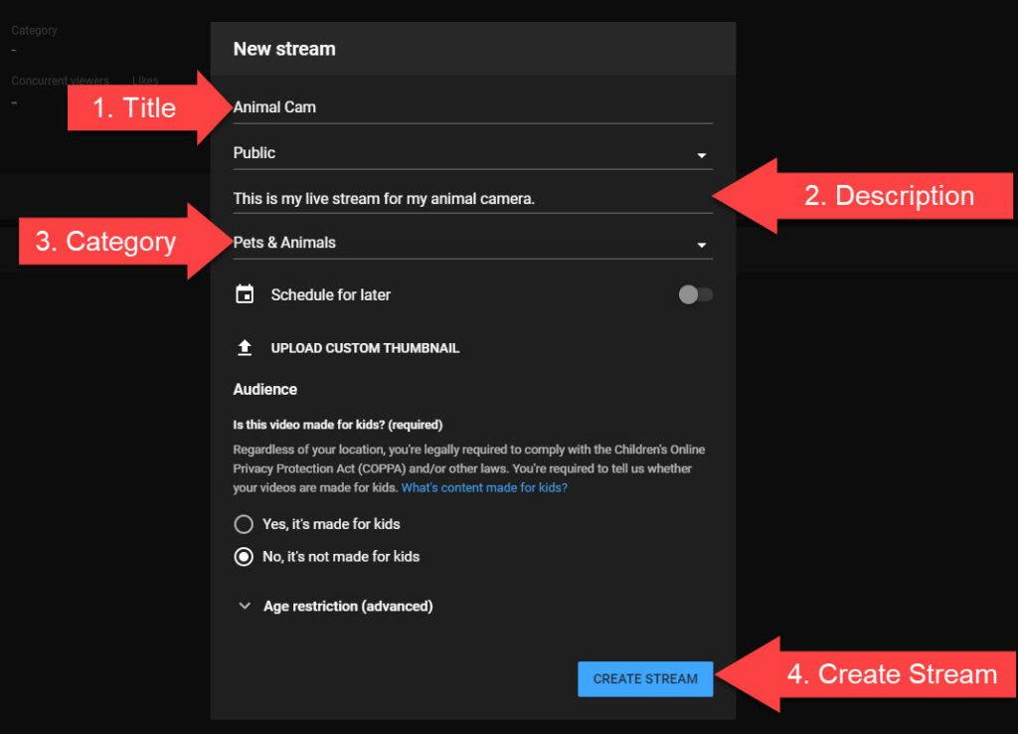The height and width of the screenshot is (734, 1018).
Task: Open the What's content made for kids? link
Action: coord(484,488)
